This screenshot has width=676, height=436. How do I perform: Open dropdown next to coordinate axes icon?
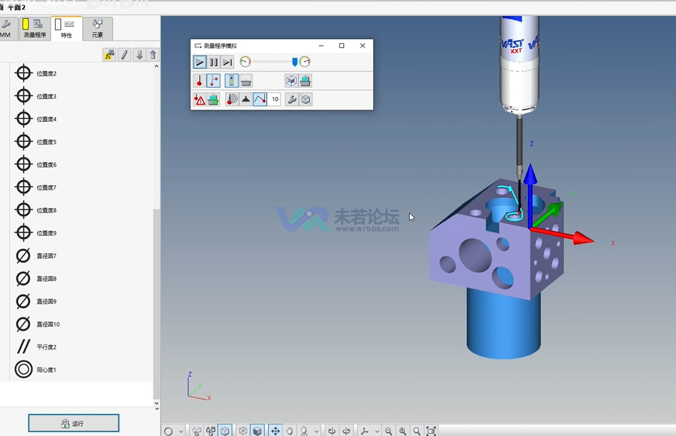tap(377, 431)
